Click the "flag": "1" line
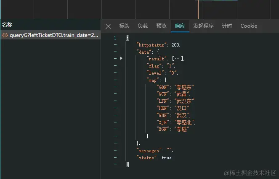279x179 pixels. pyautogui.click(x=161, y=66)
